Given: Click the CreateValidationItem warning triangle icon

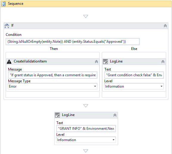Looking at the screenshot, I should click(9, 62).
